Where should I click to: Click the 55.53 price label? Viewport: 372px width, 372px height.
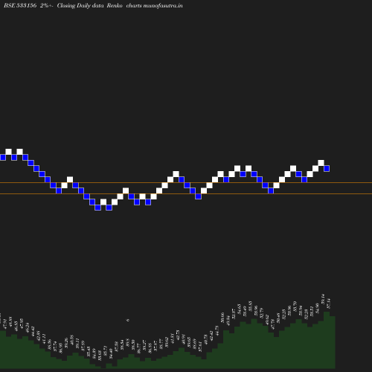click(x=250, y=307)
